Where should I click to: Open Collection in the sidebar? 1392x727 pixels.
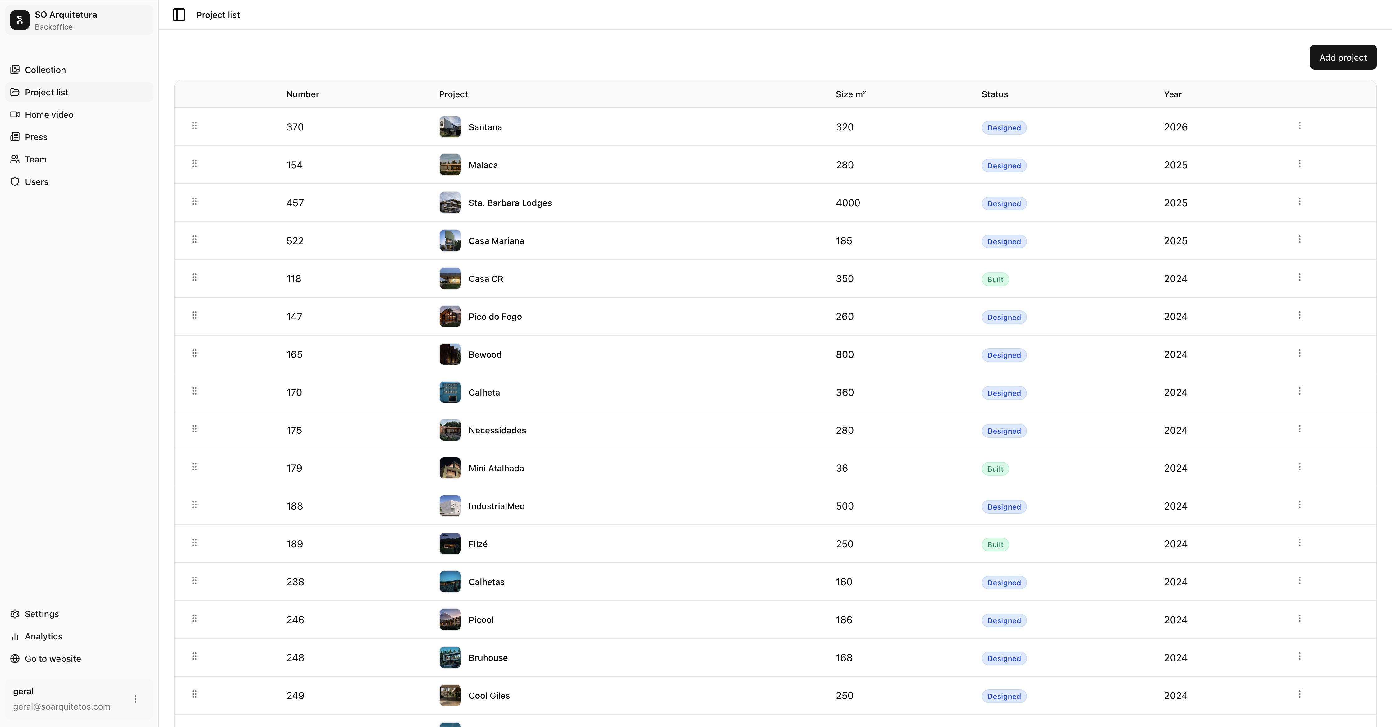(80, 70)
